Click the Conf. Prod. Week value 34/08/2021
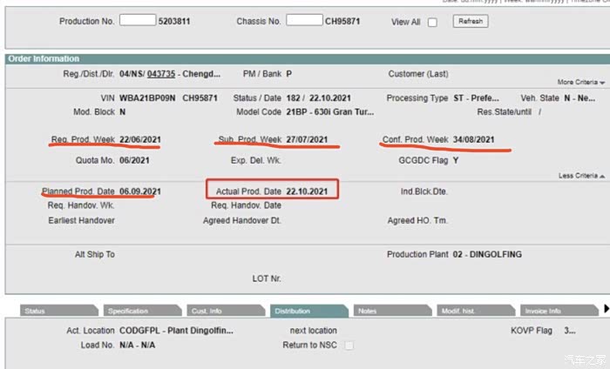This screenshot has width=610, height=369. [473, 140]
